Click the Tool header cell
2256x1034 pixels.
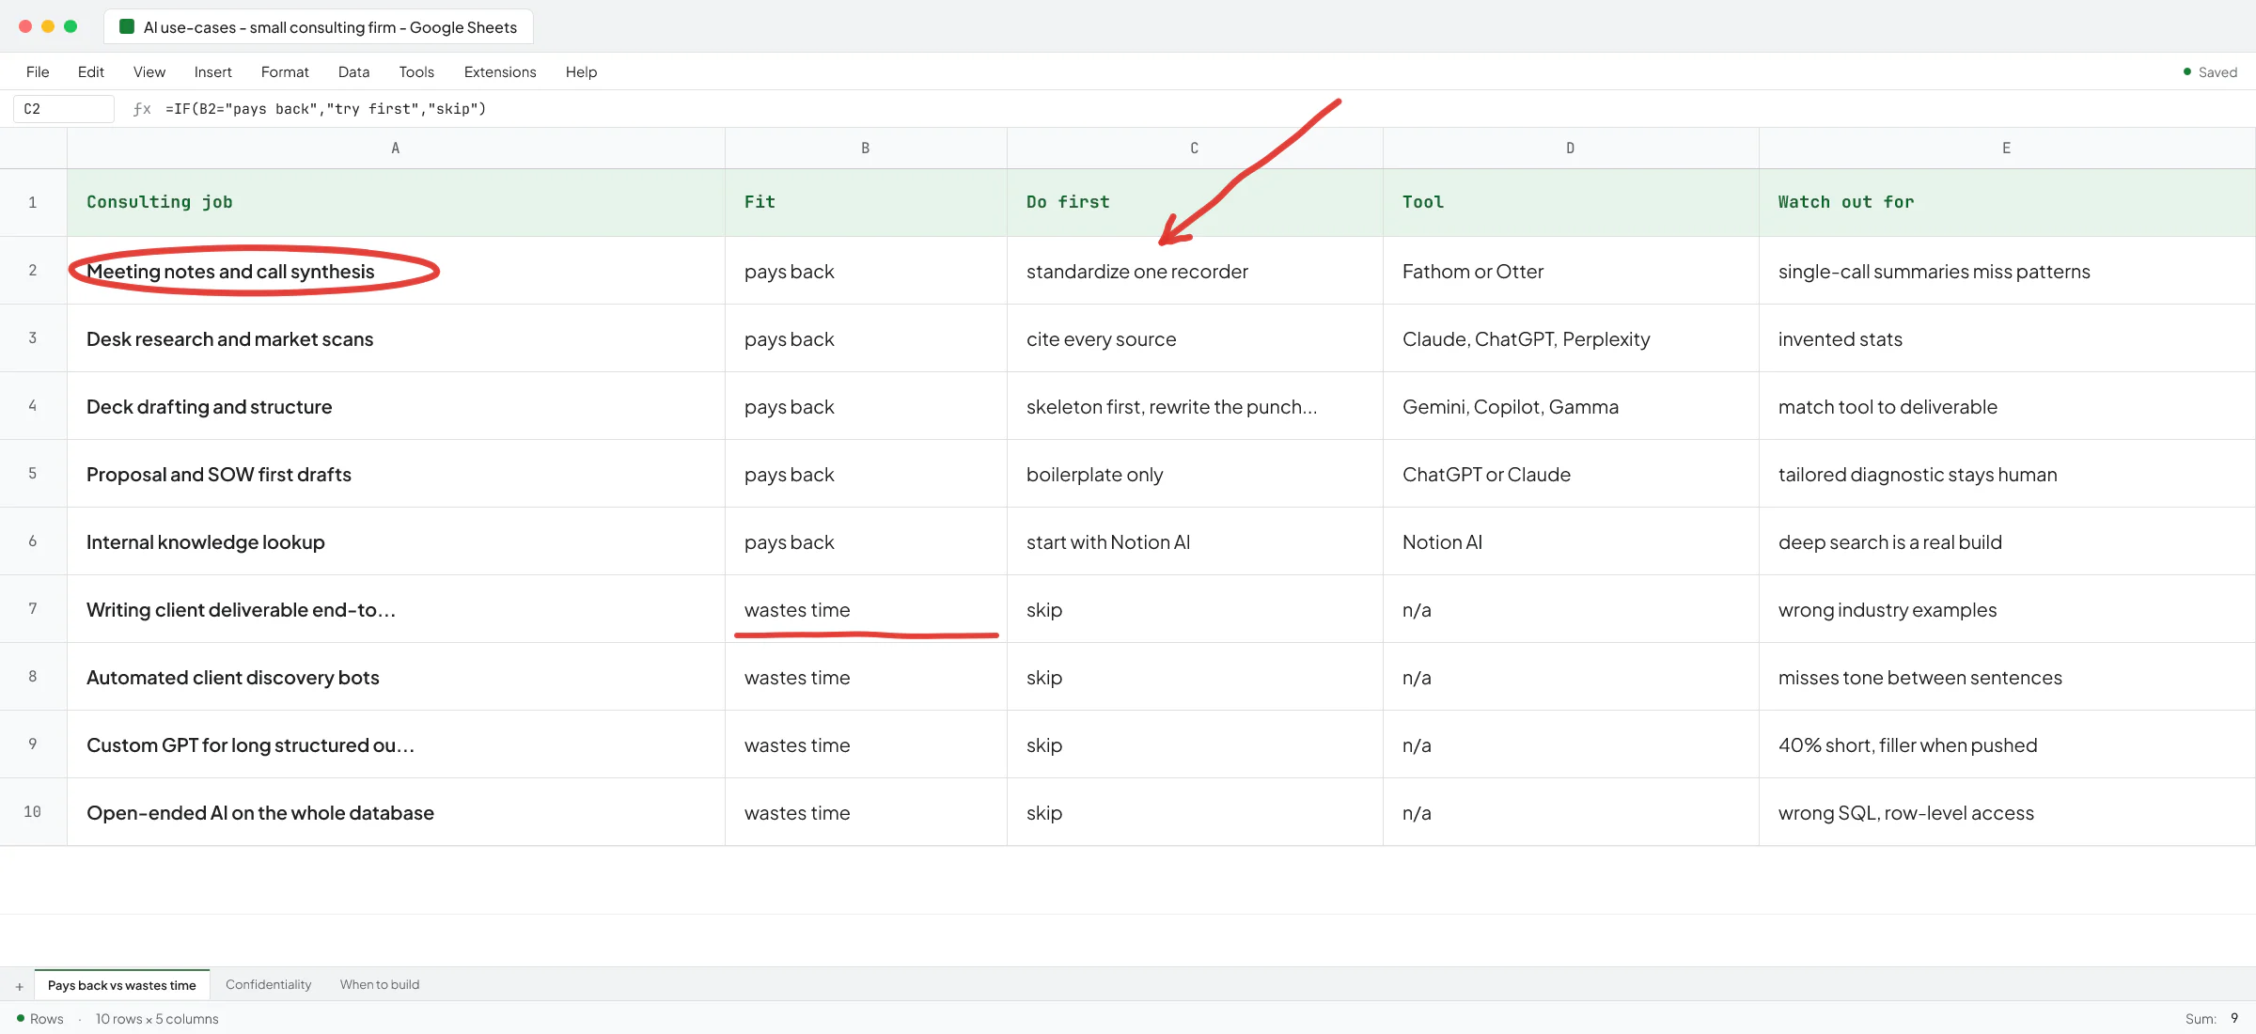(1571, 202)
